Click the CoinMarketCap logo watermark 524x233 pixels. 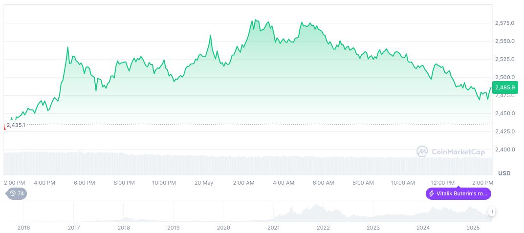pyautogui.click(x=450, y=152)
